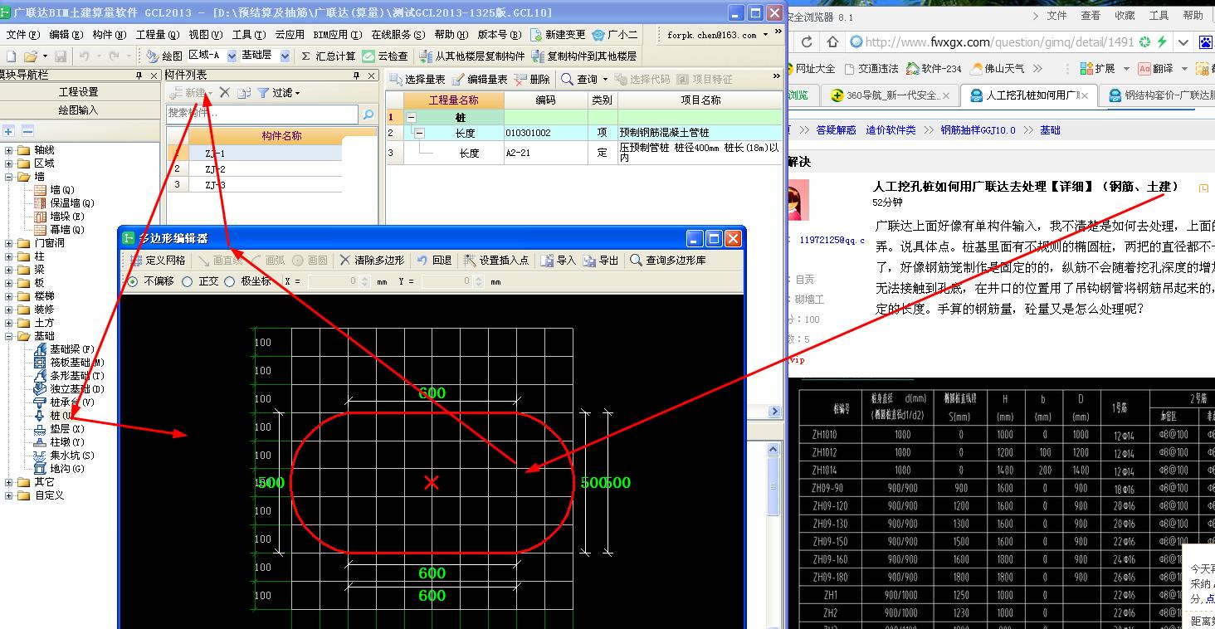Open 构件(N) menu
Viewport: 1215px width, 629px height.
click(x=109, y=35)
